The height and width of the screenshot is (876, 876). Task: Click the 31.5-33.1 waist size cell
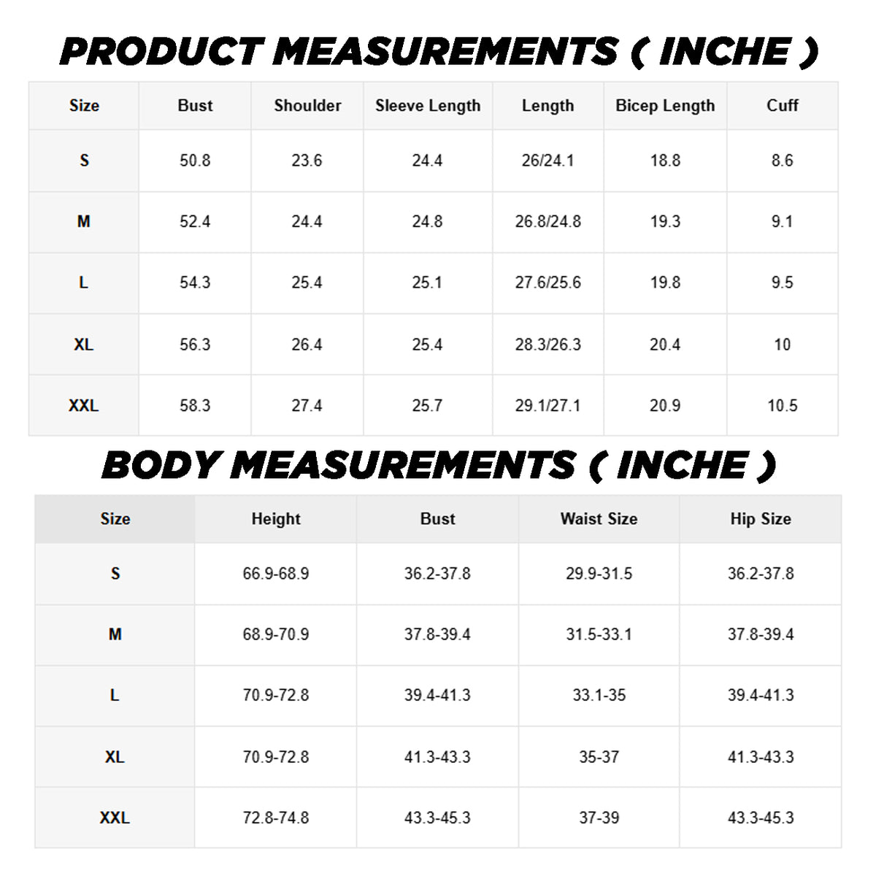(x=599, y=634)
